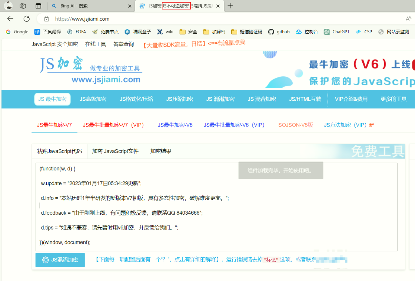Screen dimensions: 415x281
Task: Select JS 混合加密 nav item
Action: (x=262, y=99)
